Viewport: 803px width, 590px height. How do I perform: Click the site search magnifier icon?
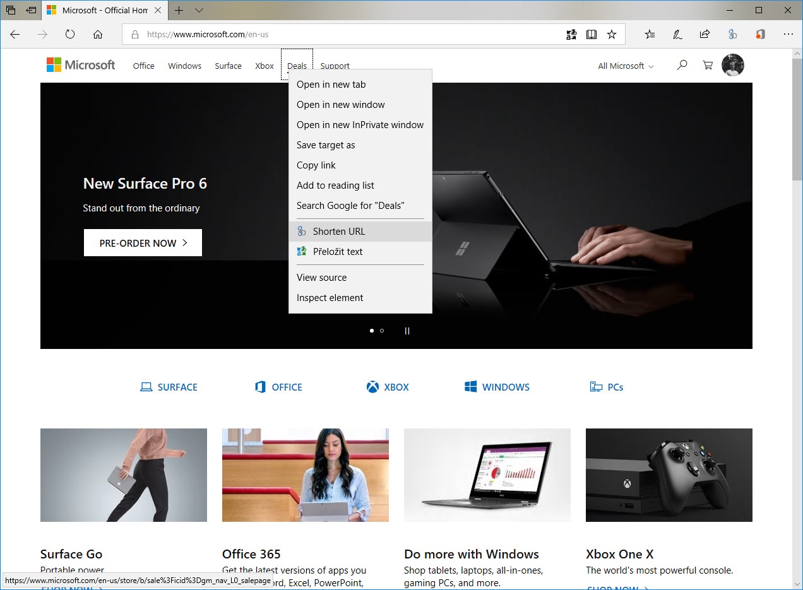[x=682, y=65]
